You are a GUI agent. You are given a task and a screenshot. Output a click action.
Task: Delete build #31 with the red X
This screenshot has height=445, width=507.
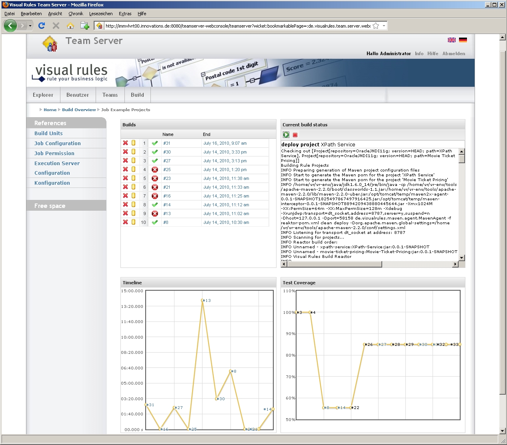point(125,143)
